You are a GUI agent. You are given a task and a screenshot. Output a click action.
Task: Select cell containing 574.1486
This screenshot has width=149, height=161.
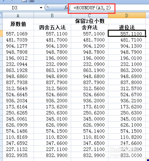18,131
